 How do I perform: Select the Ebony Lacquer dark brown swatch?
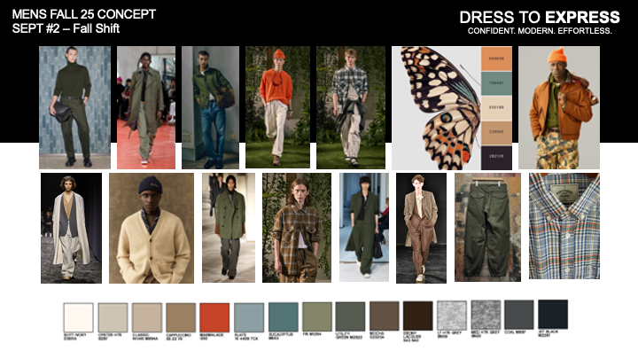[418, 316]
